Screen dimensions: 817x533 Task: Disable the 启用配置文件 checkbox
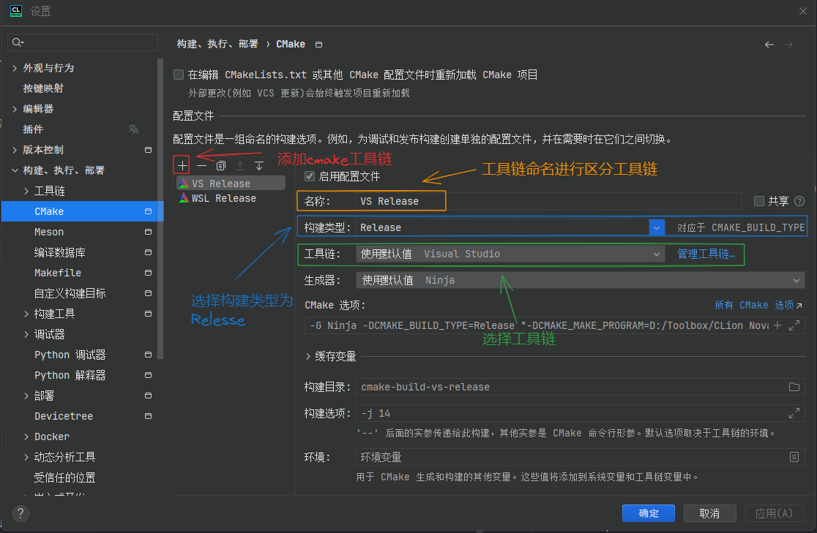coord(308,176)
